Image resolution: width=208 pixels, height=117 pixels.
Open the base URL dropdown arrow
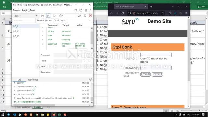tap(90, 20)
